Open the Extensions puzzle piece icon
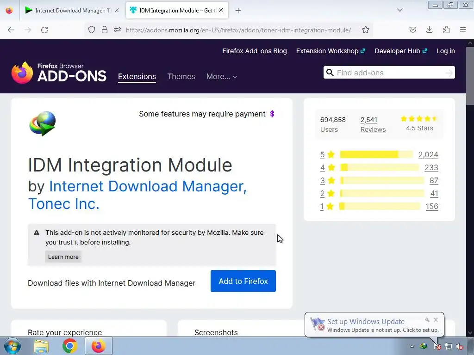Image resolution: width=474 pixels, height=355 pixels. [x=446, y=30]
